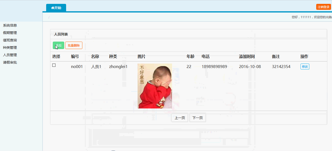Open 假期管理 in the sidebar
Viewport: 332px width, 151px height.
pyautogui.click(x=10, y=33)
